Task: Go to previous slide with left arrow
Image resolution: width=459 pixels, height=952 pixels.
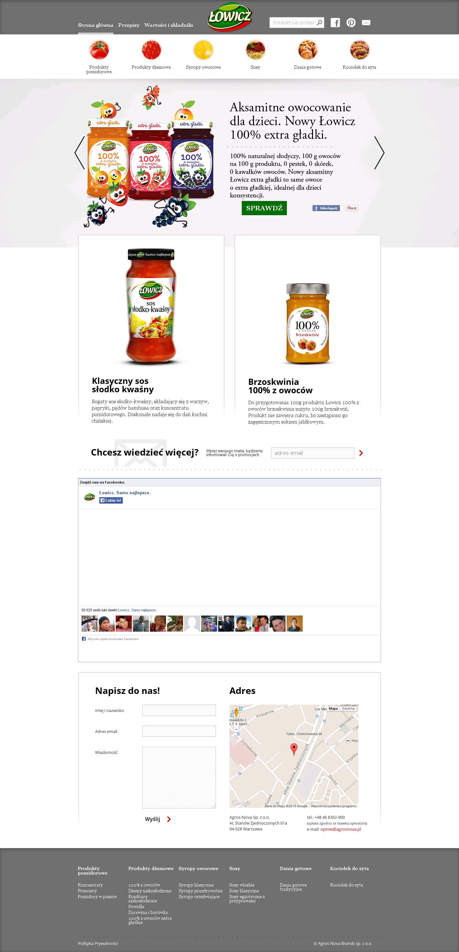Action: tap(79, 153)
